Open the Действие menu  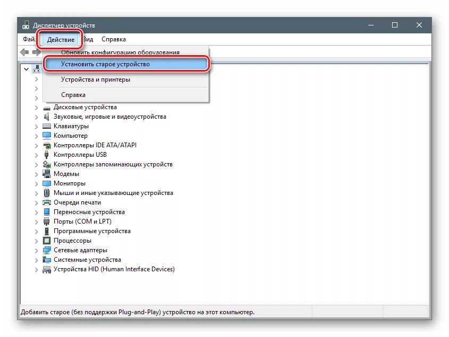tap(61, 39)
